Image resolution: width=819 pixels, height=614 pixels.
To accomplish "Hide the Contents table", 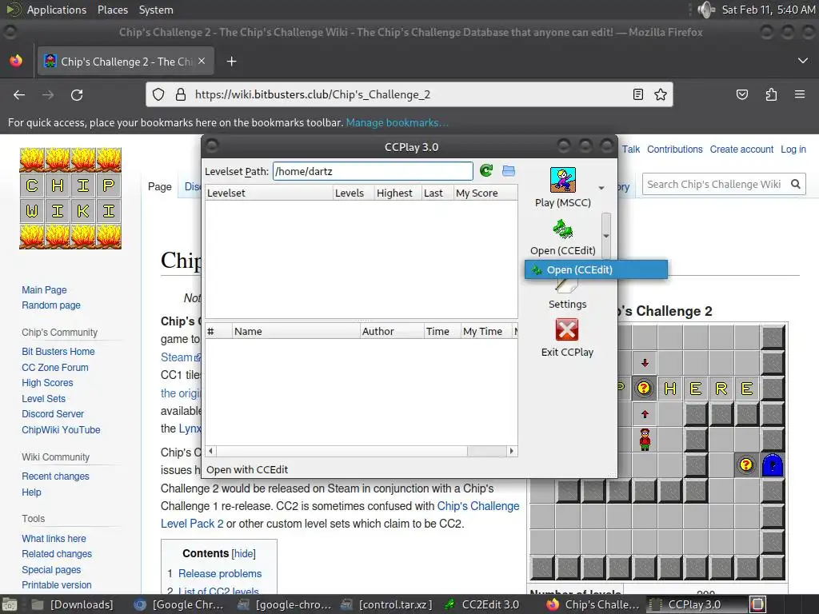I will pyautogui.click(x=243, y=553).
